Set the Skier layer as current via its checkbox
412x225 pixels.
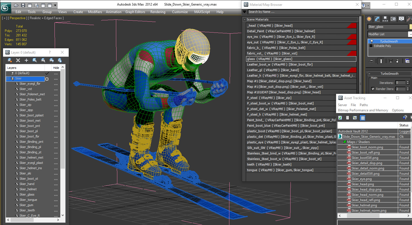click(47, 79)
